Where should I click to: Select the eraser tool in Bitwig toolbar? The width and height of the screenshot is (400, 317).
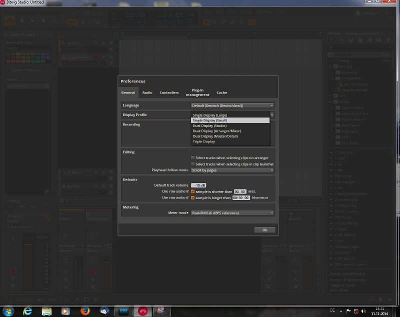click(x=232, y=22)
